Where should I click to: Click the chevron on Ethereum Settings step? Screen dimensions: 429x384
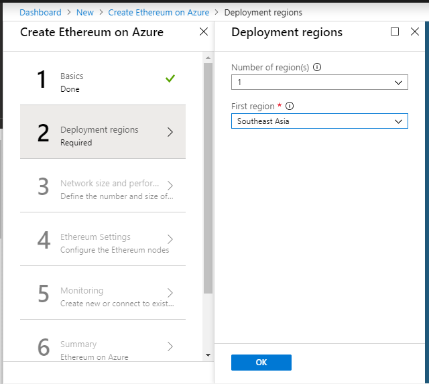(x=170, y=239)
